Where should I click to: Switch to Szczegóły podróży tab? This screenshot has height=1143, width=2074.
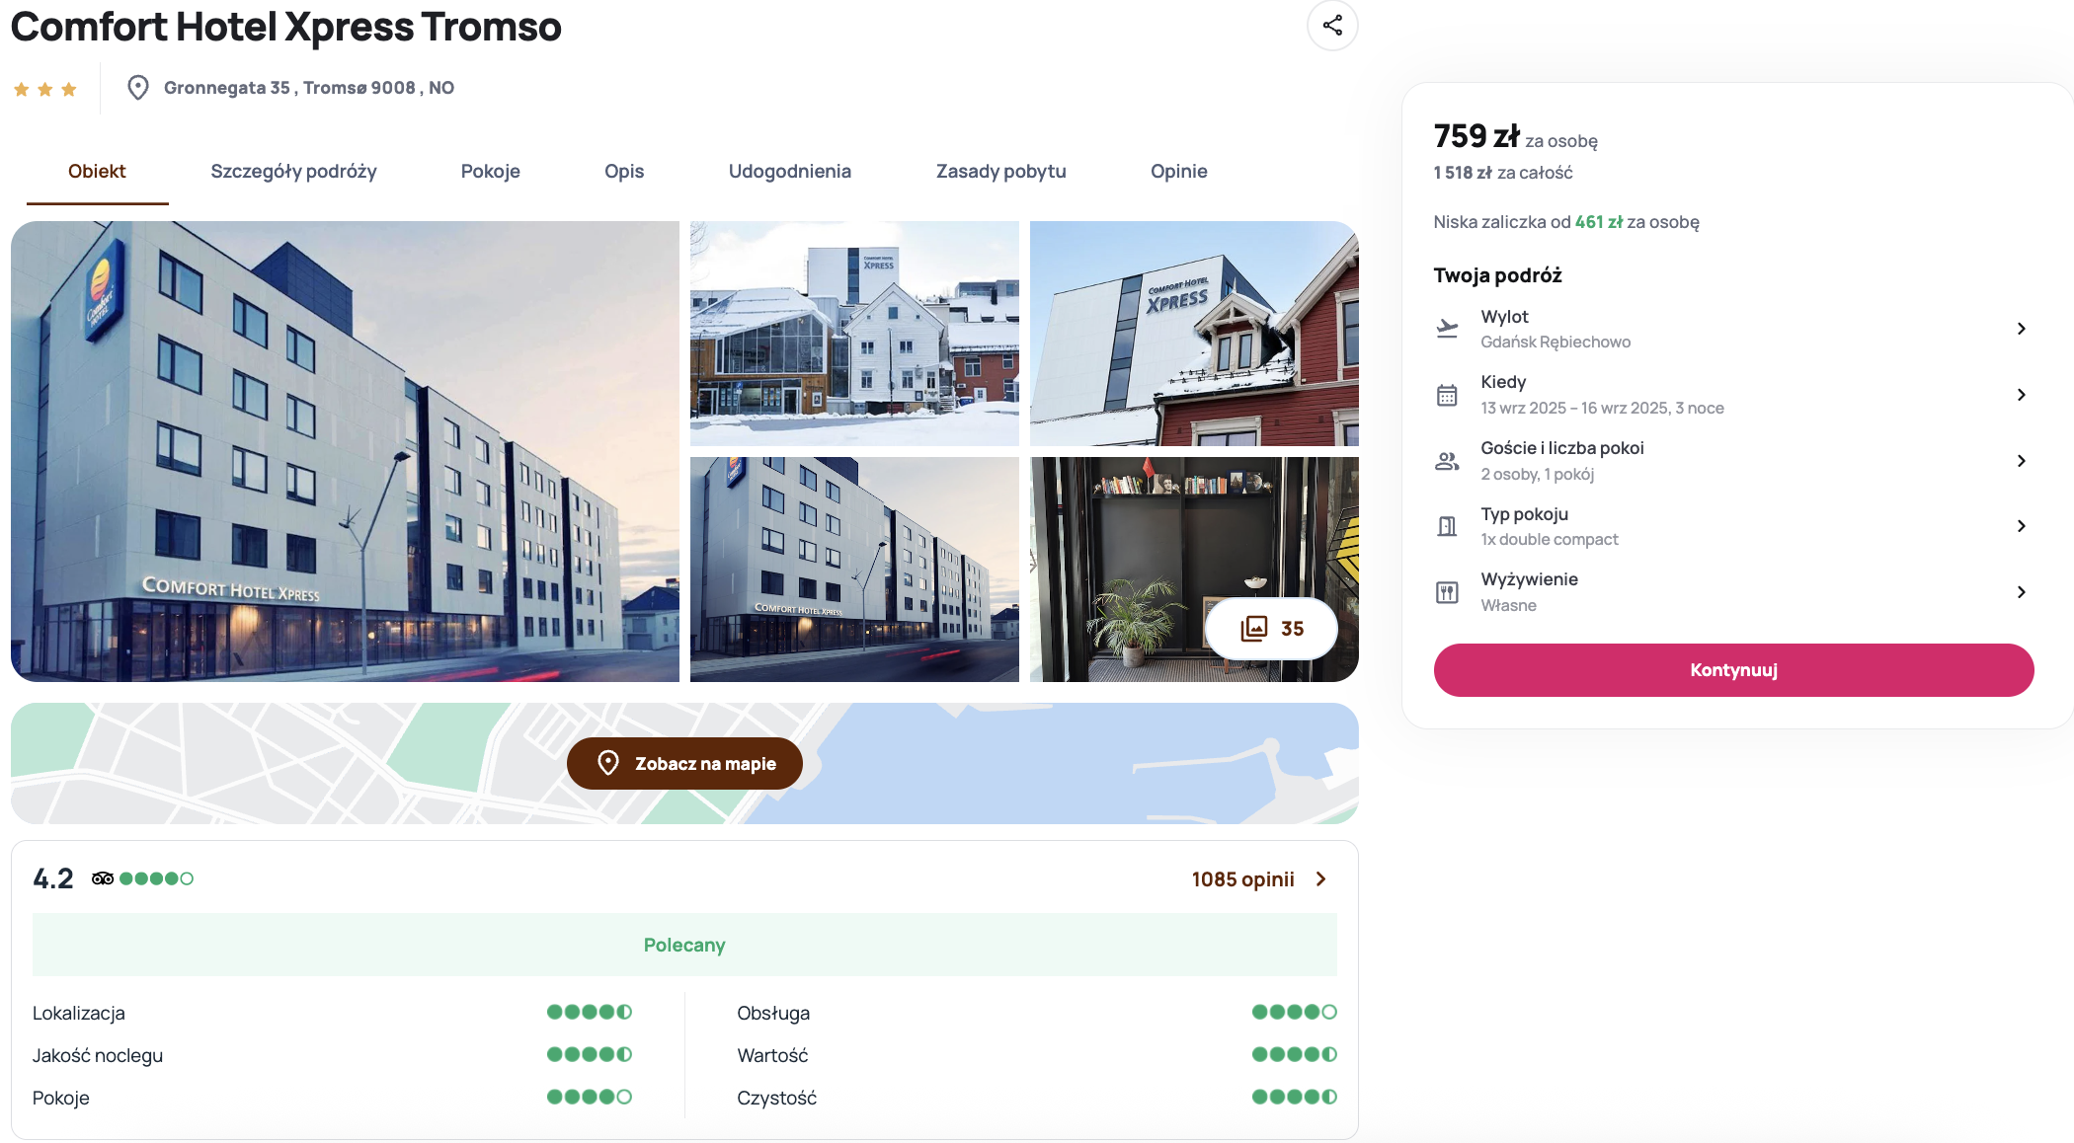coord(293,172)
